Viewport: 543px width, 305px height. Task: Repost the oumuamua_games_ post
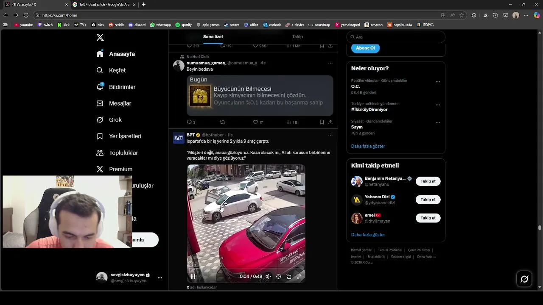[222, 122]
